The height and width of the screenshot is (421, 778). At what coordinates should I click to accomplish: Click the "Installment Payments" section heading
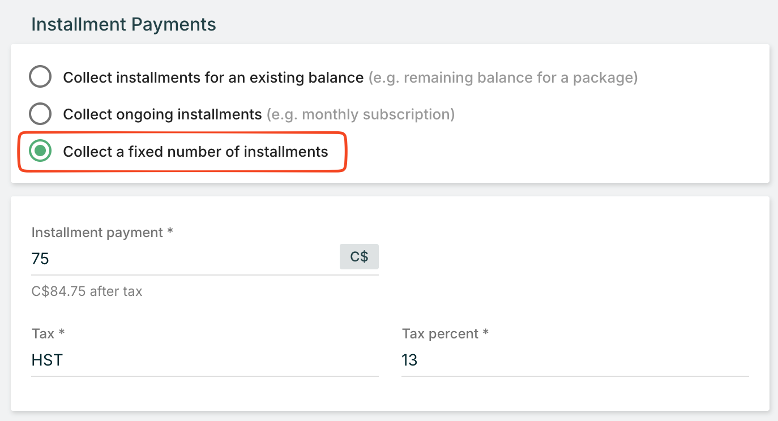(123, 25)
